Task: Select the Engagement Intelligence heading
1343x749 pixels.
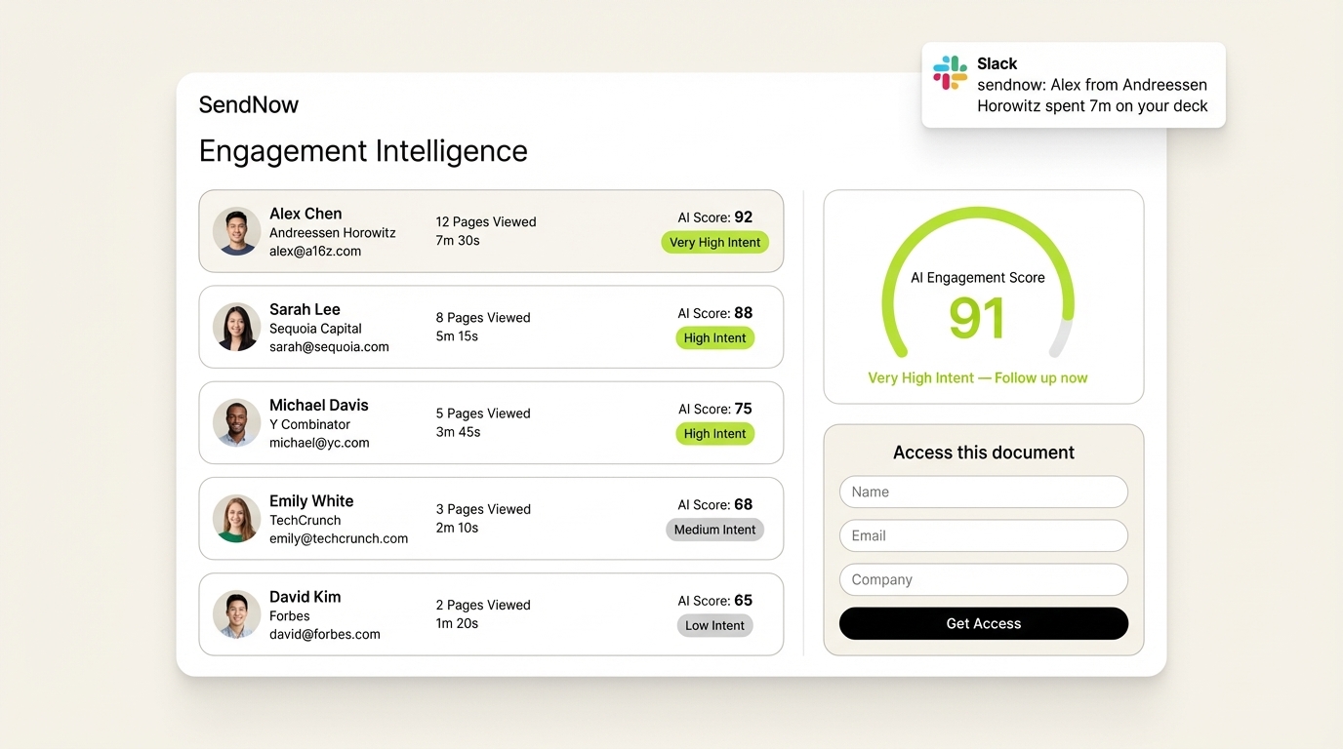Action: tap(363, 151)
